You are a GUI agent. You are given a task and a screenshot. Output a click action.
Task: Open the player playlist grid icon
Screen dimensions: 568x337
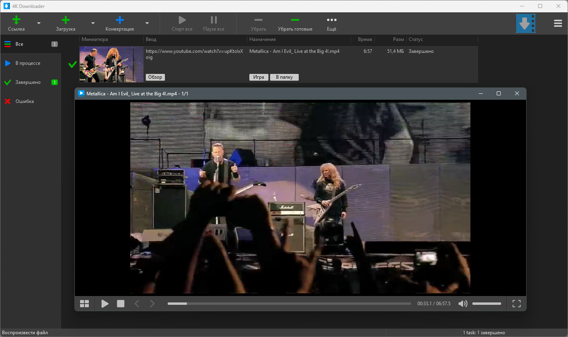pyautogui.click(x=84, y=304)
